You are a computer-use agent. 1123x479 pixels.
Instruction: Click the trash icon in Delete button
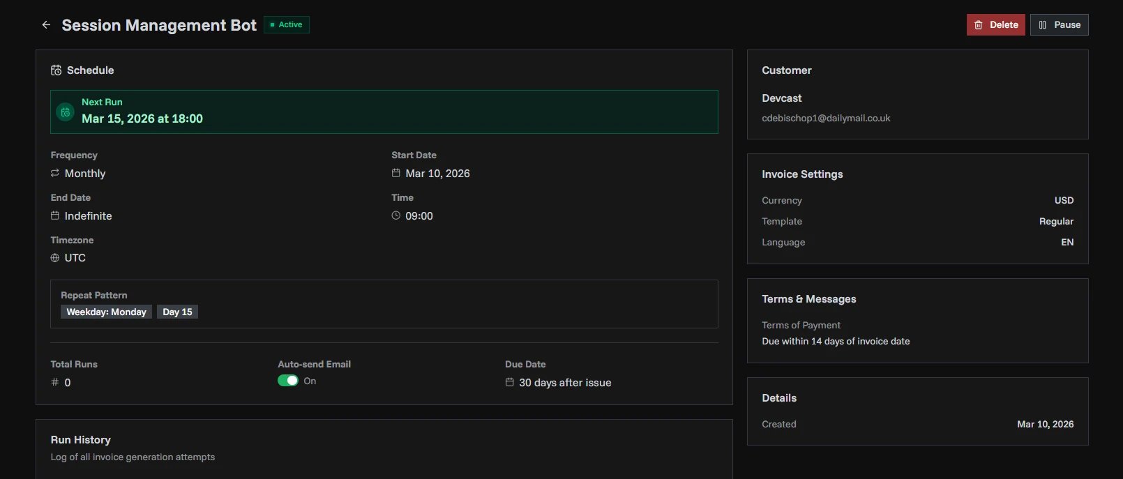click(x=979, y=25)
